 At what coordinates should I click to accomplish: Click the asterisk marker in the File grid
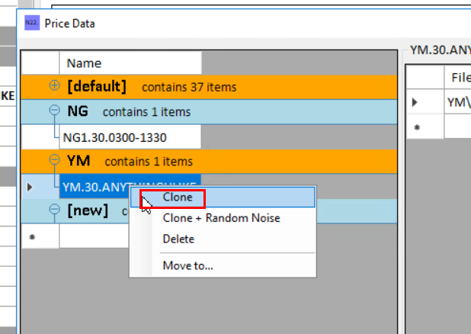pos(416,127)
